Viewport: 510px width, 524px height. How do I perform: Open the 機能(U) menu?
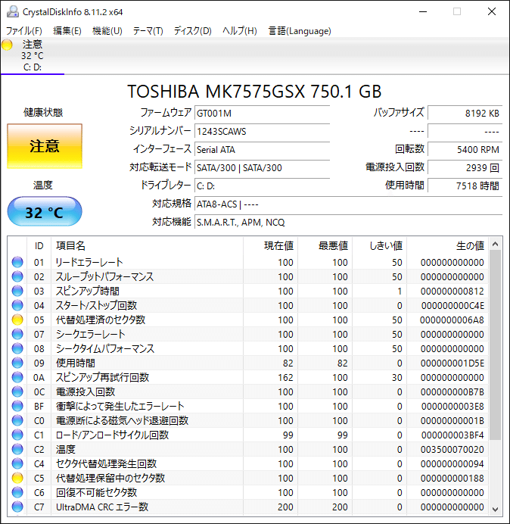click(x=107, y=31)
